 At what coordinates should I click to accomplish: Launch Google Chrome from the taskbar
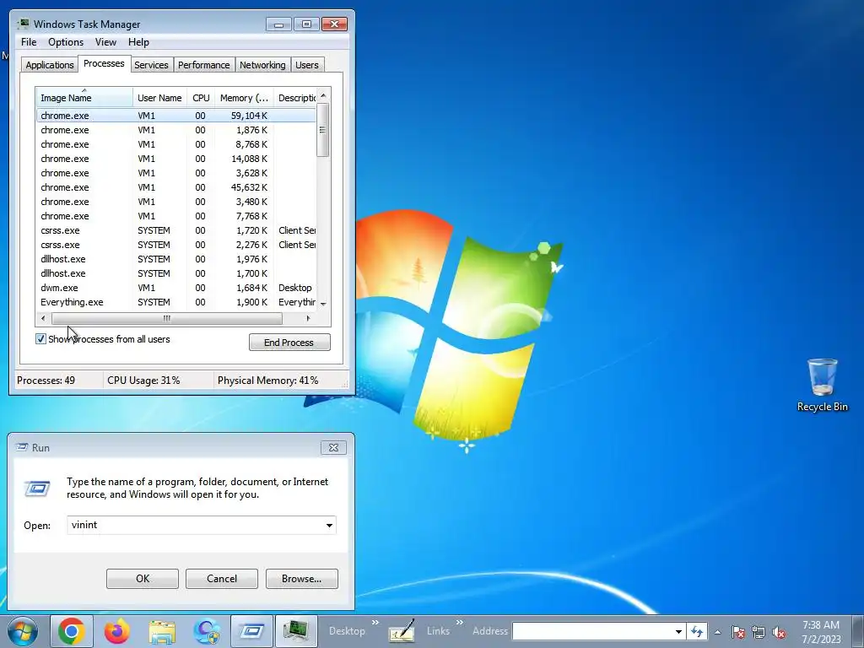(72, 631)
